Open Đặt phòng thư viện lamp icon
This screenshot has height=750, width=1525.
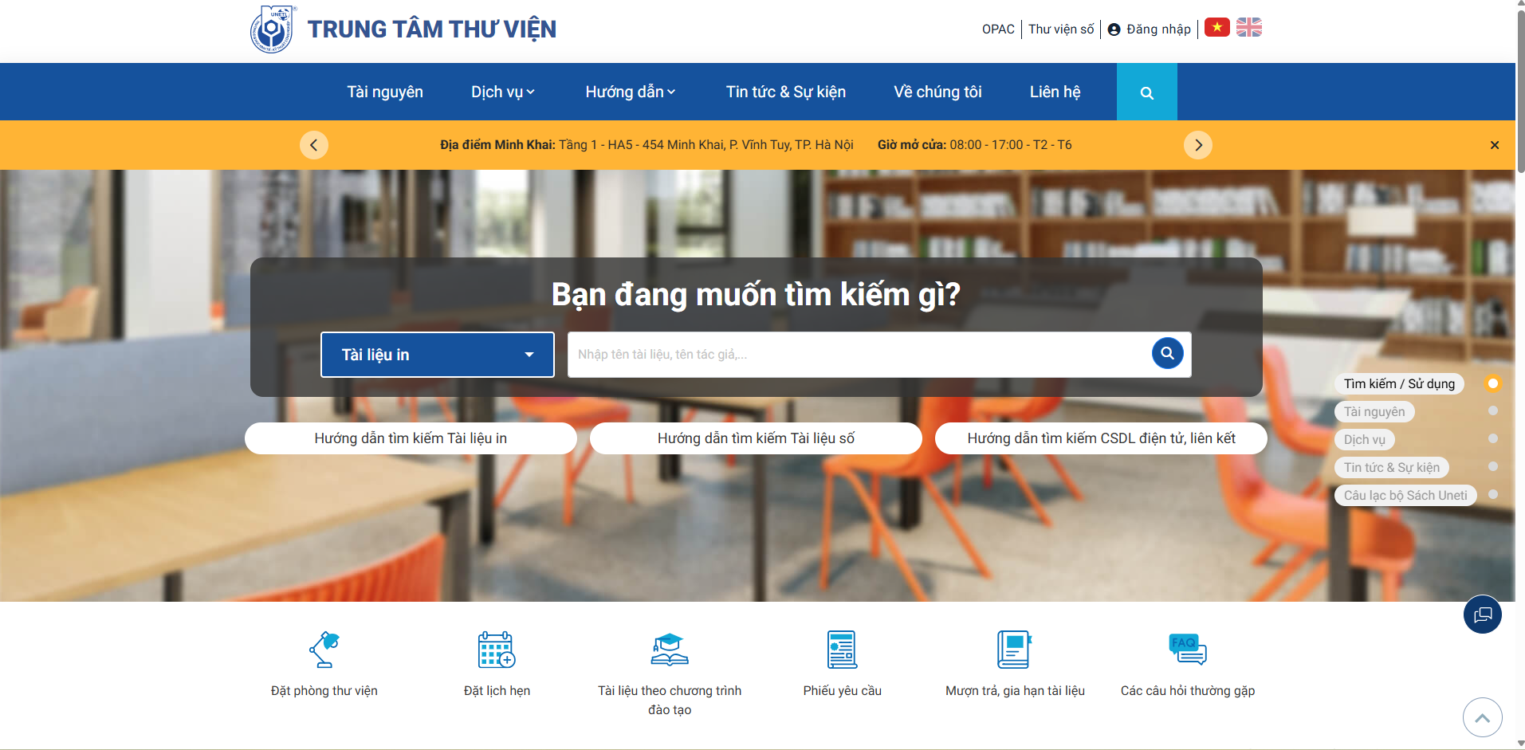pos(324,650)
